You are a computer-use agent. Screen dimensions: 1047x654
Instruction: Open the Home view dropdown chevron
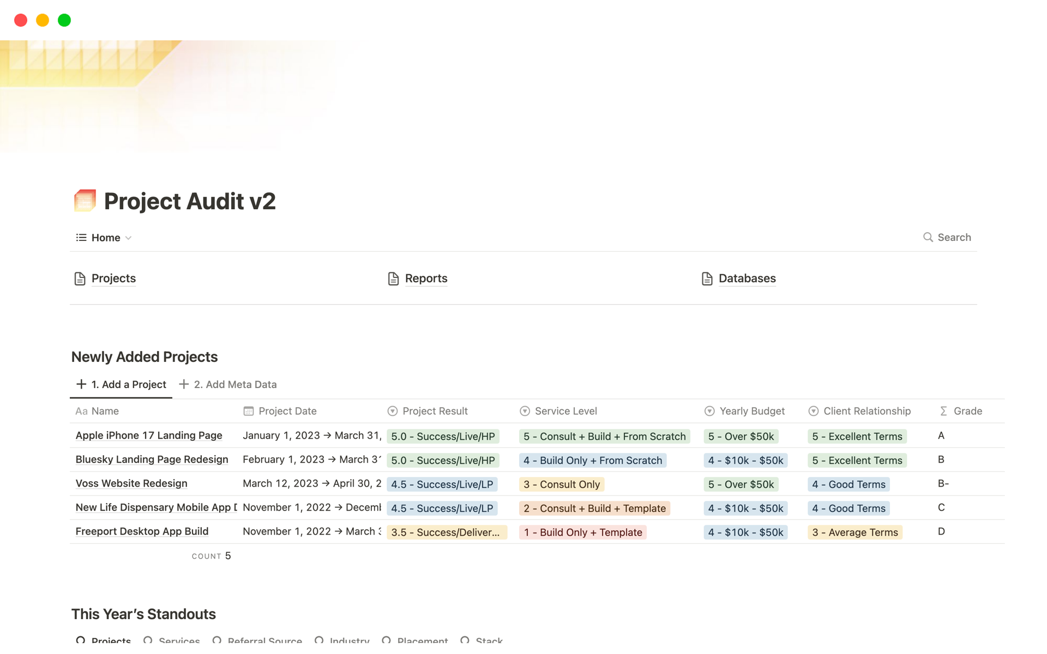(x=129, y=238)
